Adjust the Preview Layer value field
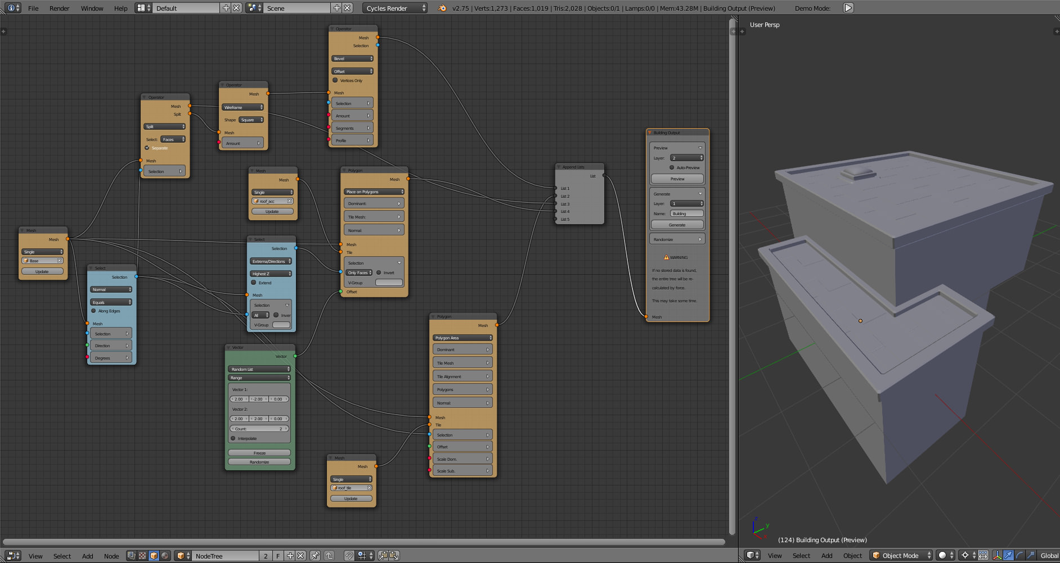1060x563 pixels. pos(687,158)
